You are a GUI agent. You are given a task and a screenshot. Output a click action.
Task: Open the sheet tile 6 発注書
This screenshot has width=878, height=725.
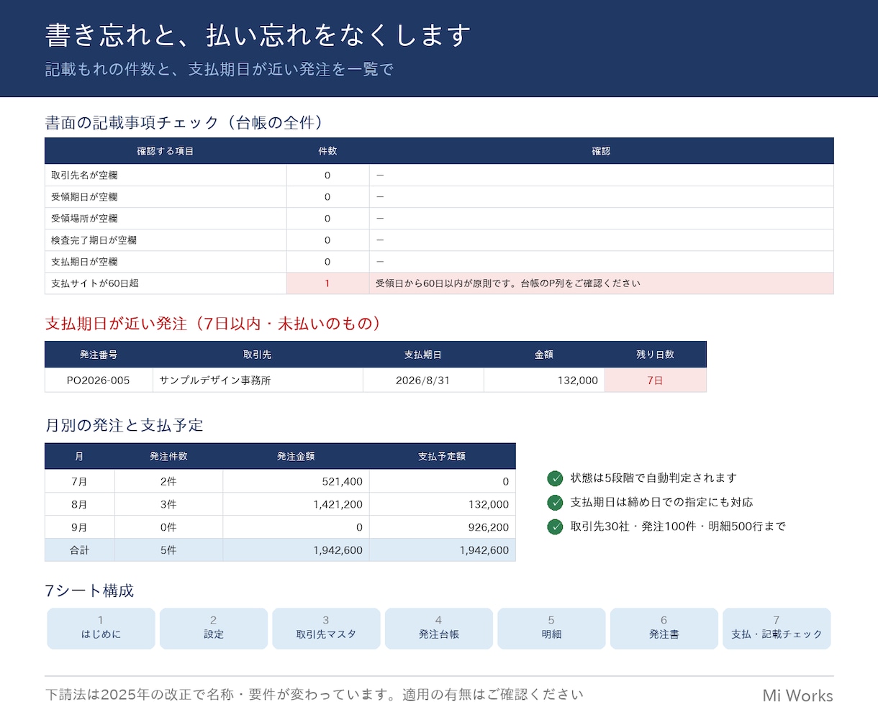click(x=664, y=629)
